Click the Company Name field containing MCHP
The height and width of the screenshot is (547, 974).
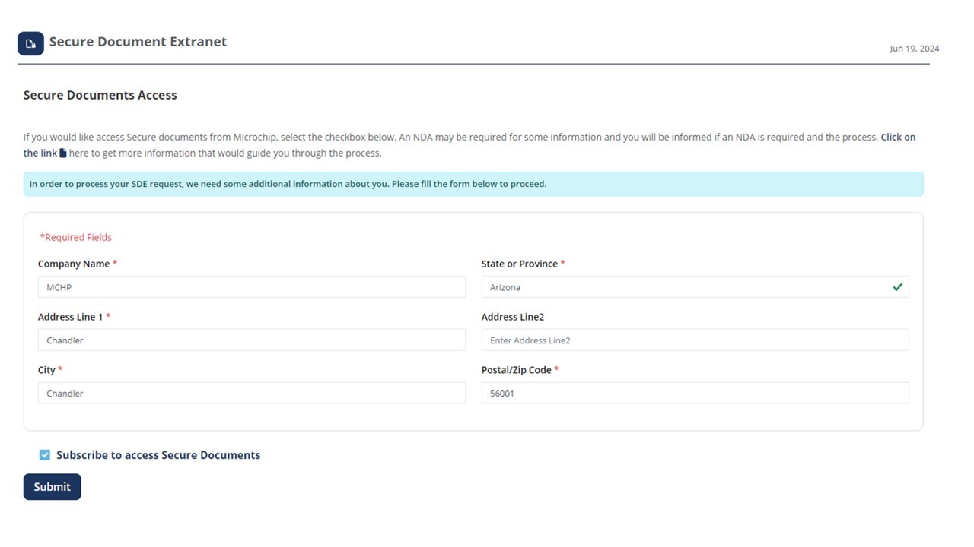tap(252, 286)
